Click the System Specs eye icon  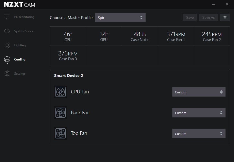point(7,31)
